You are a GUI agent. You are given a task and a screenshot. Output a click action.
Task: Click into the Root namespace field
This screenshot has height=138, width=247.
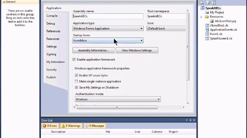tap(166, 16)
